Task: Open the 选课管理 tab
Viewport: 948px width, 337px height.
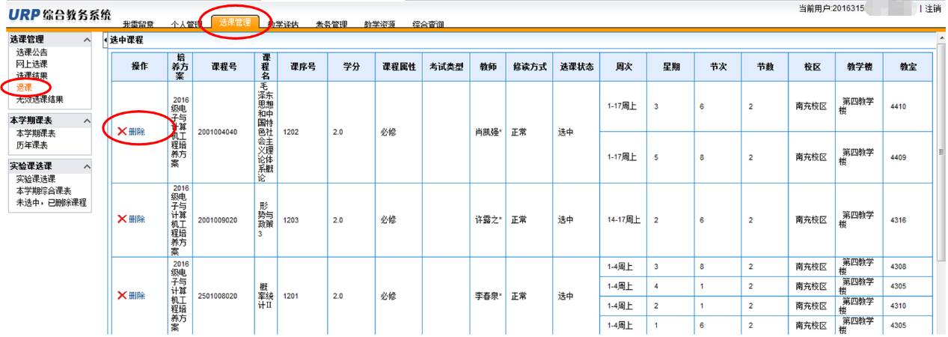Action: click(235, 23)
